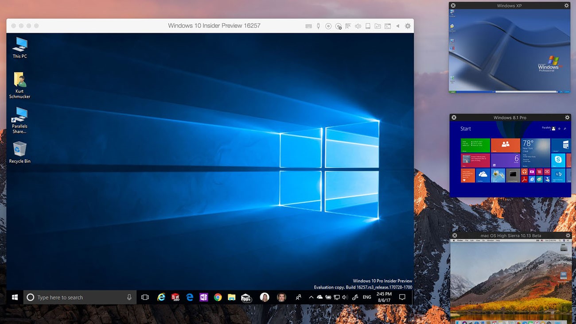Click the green finance tile in Windows 8.1
The image size is (576, 324).
click(x=475, y=145)
